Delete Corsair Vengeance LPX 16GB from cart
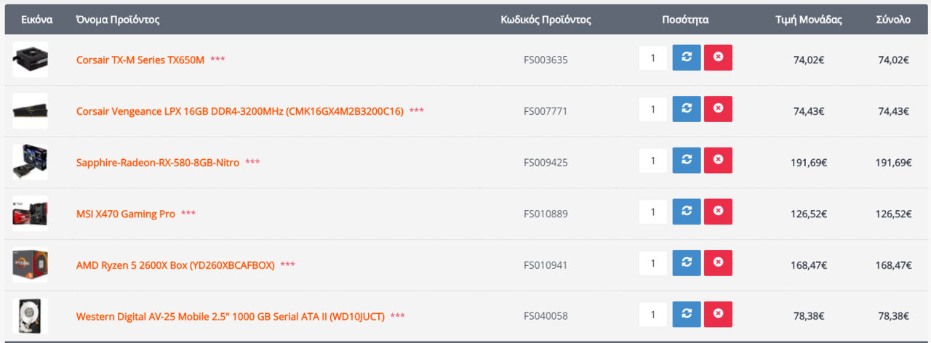The image size is (931, 343). (x=718, y=109)
